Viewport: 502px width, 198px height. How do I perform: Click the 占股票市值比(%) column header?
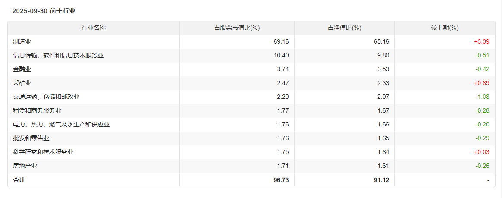point(237,28)
